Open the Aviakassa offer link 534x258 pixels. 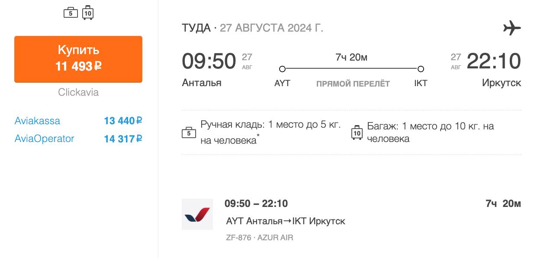37,121
